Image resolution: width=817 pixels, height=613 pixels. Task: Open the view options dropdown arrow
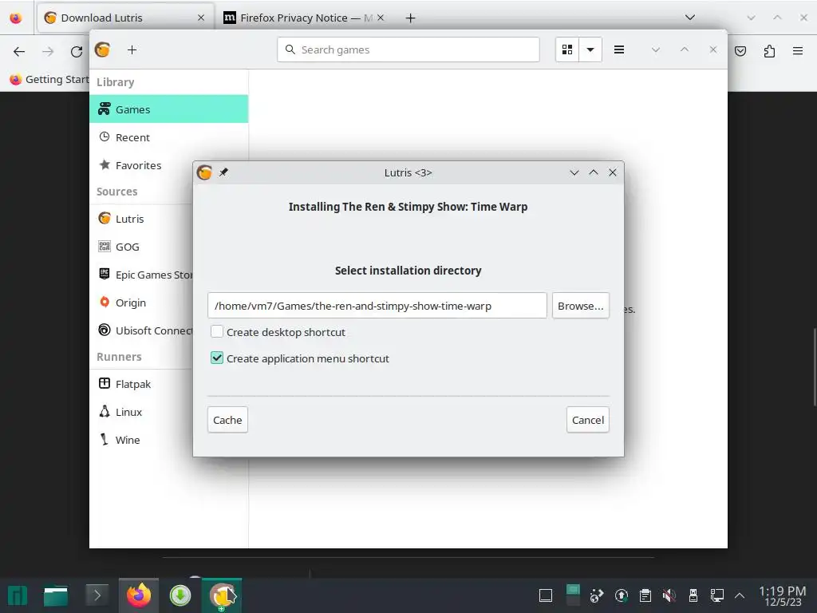point(590,49)
